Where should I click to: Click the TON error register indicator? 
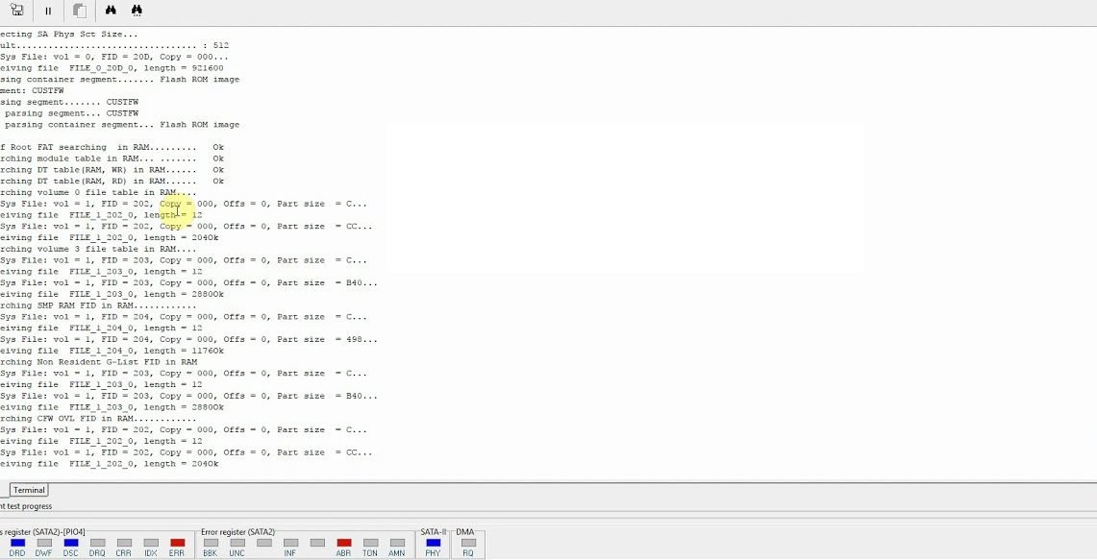click(x=370, y=544)
